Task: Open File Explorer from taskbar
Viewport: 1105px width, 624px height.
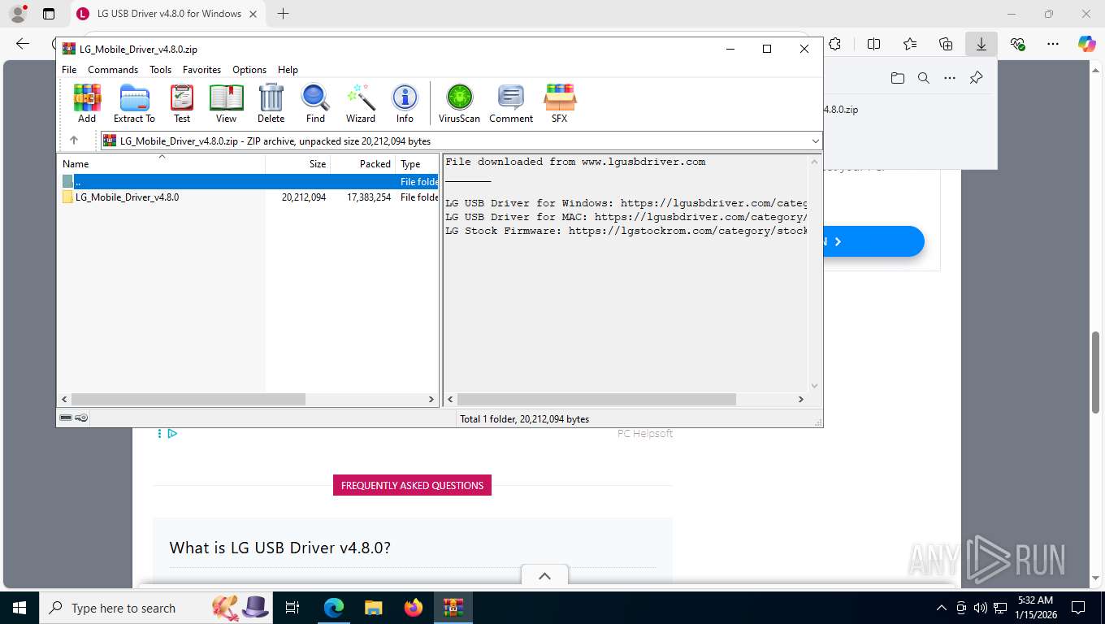Action: pos(373,608)
